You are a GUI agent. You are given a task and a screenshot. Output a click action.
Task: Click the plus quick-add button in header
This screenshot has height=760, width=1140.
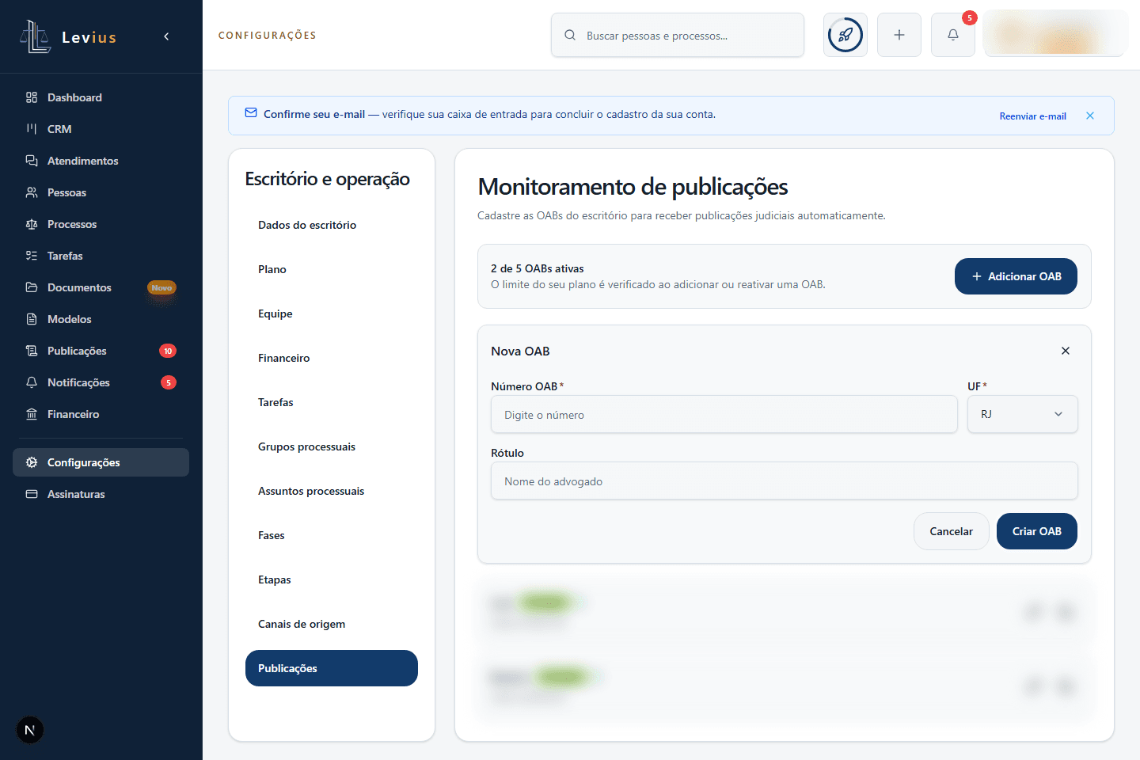click(899, 35)
